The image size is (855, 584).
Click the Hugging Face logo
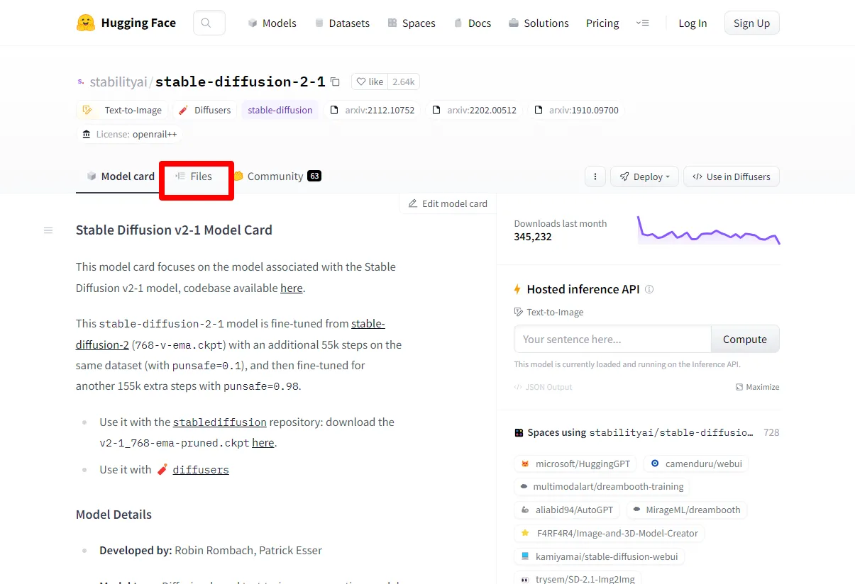86,23
